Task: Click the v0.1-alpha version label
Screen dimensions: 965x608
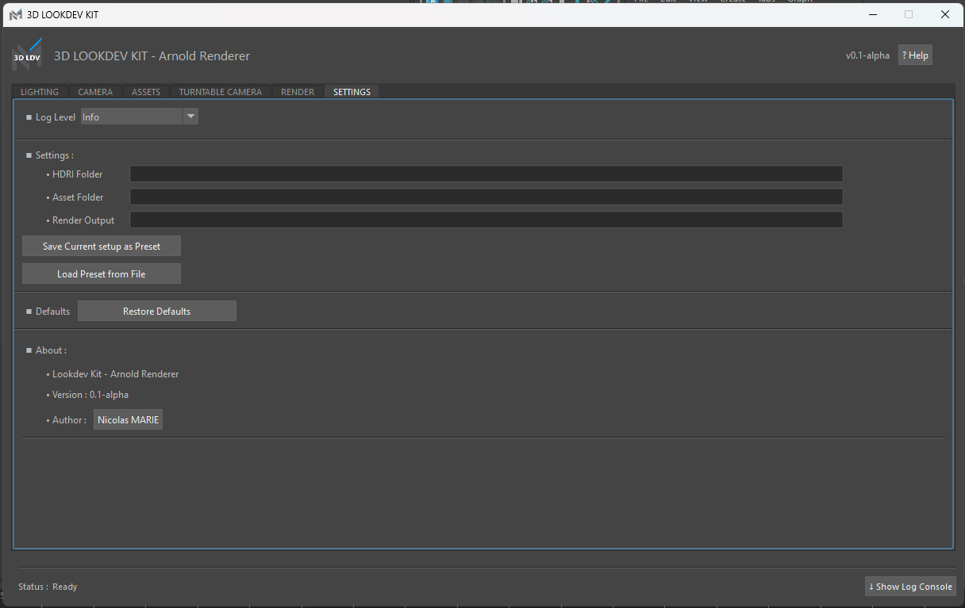Action: [x=867, y=55]
